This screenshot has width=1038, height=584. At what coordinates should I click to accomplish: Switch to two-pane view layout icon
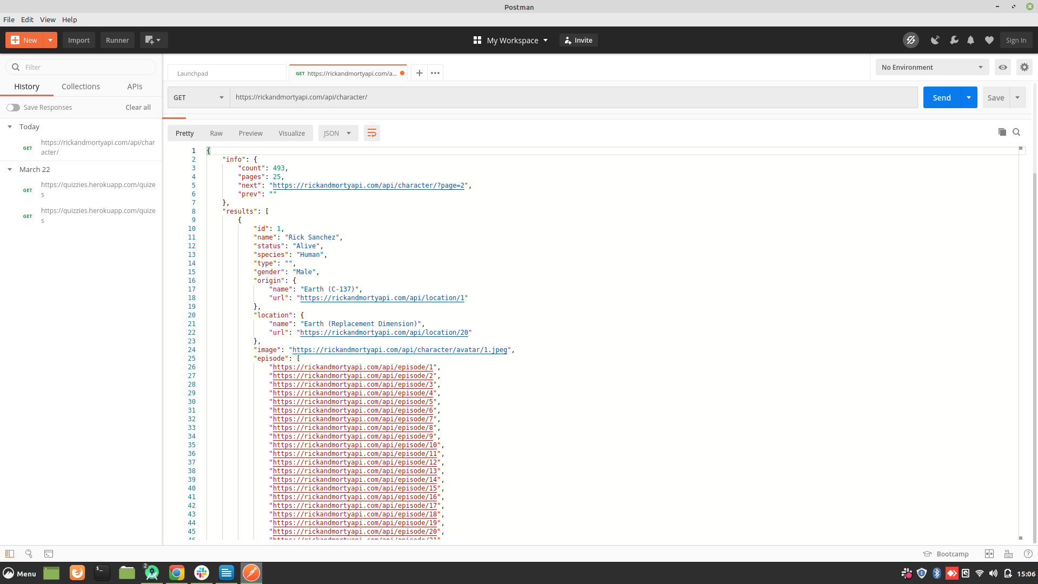[989, 554]
